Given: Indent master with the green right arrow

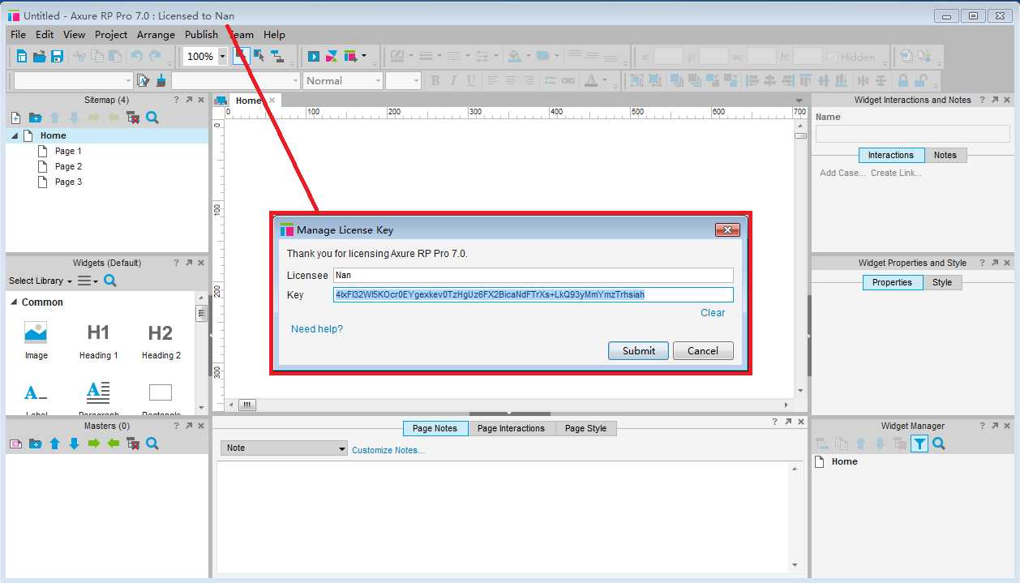Looking at the screenshot, I should click(94, 444).
